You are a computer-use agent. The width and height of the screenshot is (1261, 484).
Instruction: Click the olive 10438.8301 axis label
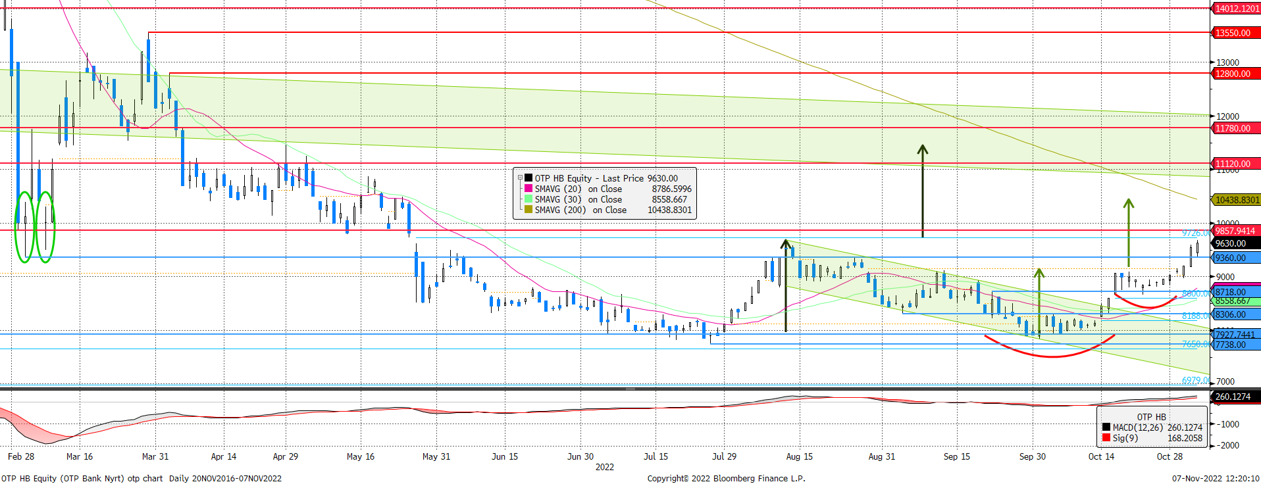[1237, 200]
